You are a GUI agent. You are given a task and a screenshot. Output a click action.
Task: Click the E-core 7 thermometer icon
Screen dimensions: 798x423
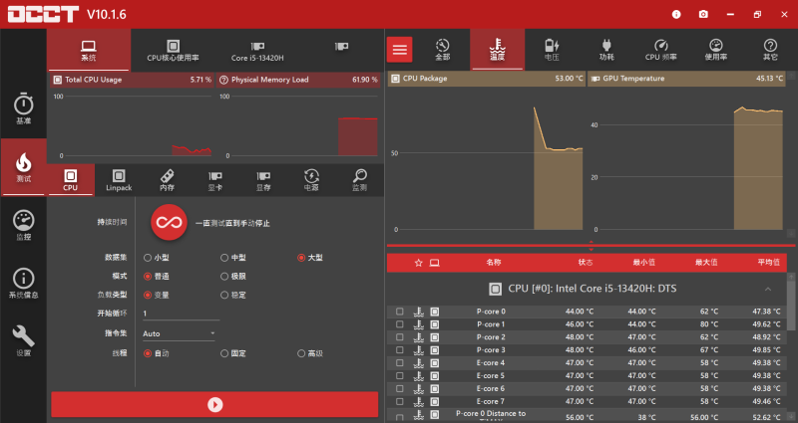(418, 402)
